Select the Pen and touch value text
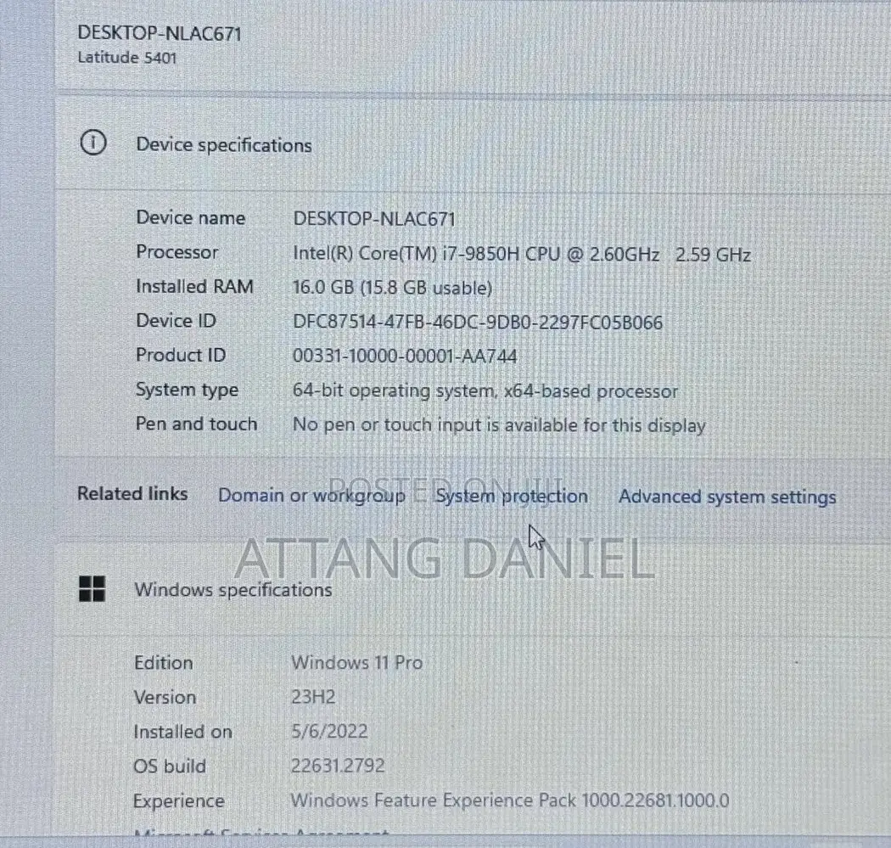891x848 pixels. pyautogui.click(x=499, y=425)
